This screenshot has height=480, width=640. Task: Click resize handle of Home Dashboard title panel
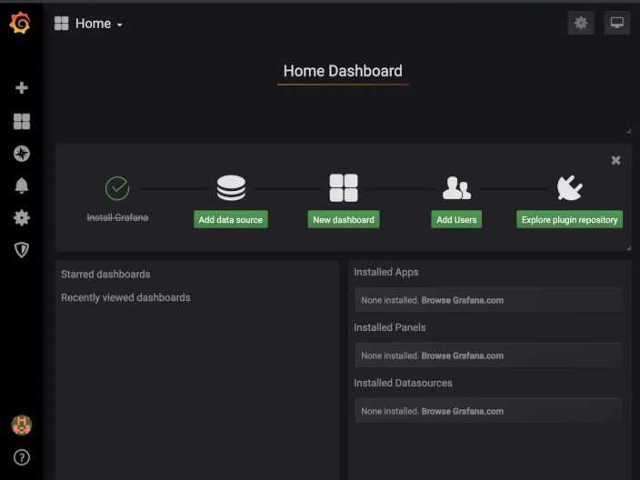(x=628, y=131)
